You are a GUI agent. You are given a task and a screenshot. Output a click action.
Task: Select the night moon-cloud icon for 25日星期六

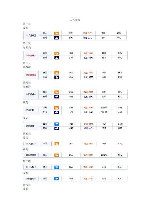[x=57, y=58]
